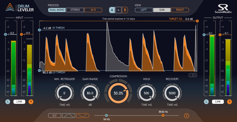237x122 pixels.
Task: Select the band-reject filter shape icon
Action: 83,115
